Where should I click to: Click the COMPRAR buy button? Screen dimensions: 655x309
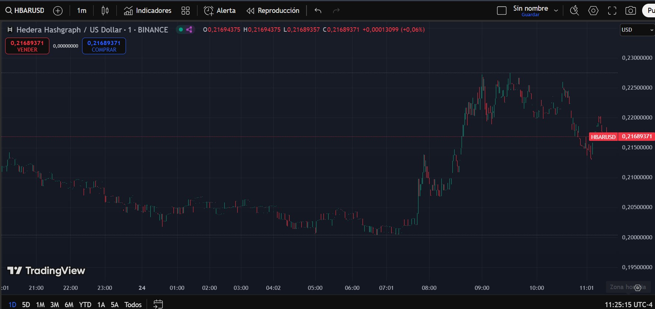104,46
